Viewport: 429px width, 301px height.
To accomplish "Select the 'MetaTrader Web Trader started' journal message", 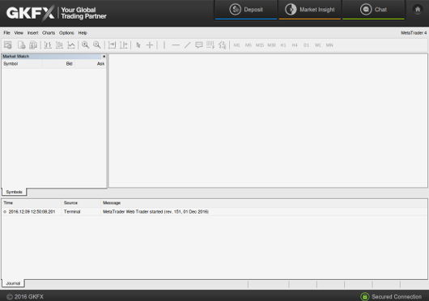I will click(155, 212).
